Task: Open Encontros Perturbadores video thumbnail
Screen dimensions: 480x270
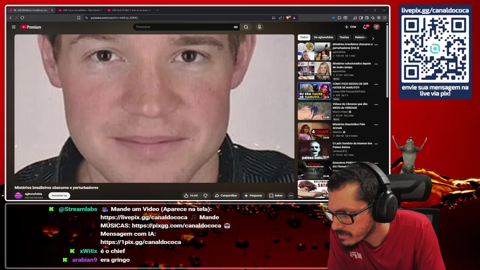Action: (314, 170)
